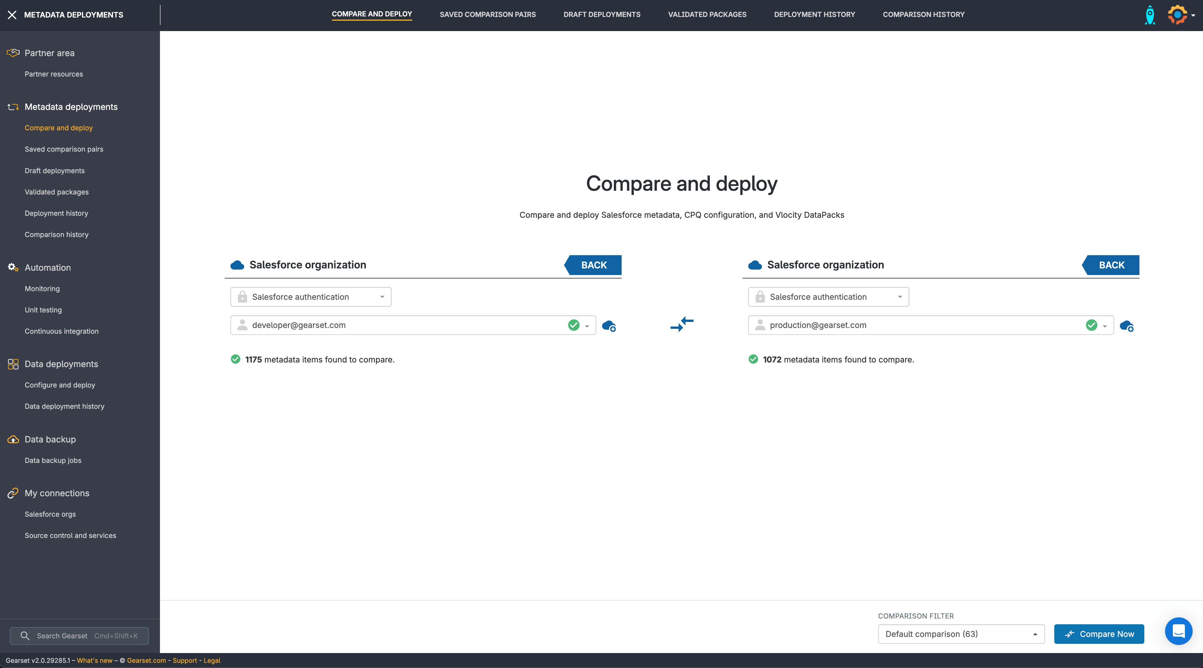1203x668 pixels.
Task: Click the Data backup cloud icon
Action: (x=13, y=440)
